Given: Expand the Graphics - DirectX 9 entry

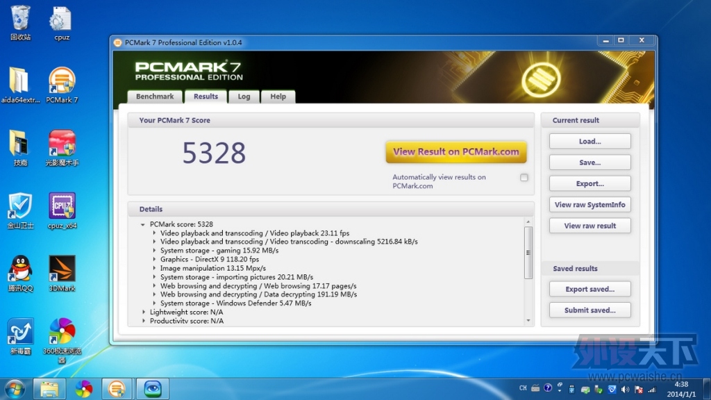Looking at the screenshot, I should (154, 260).
